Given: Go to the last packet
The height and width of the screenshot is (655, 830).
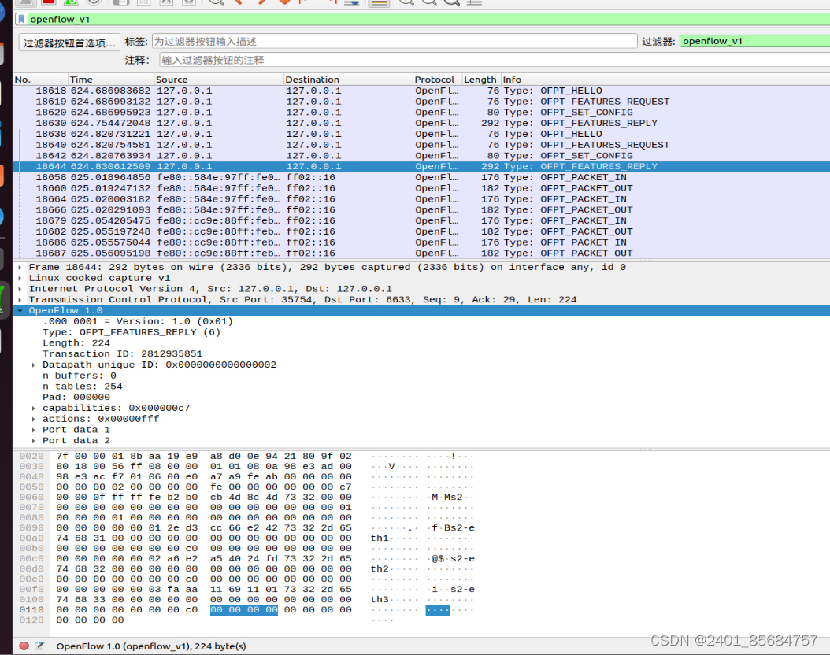Looking at the screenshot, I should tap(335, 4).
